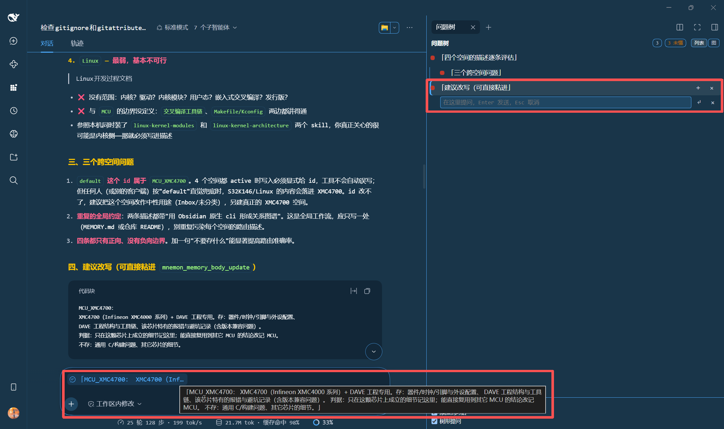Viewport: 724px width, 429px height.
Task: Start a new chat from the sidebar
Action: pyautogui.click(x=14, y=41)
